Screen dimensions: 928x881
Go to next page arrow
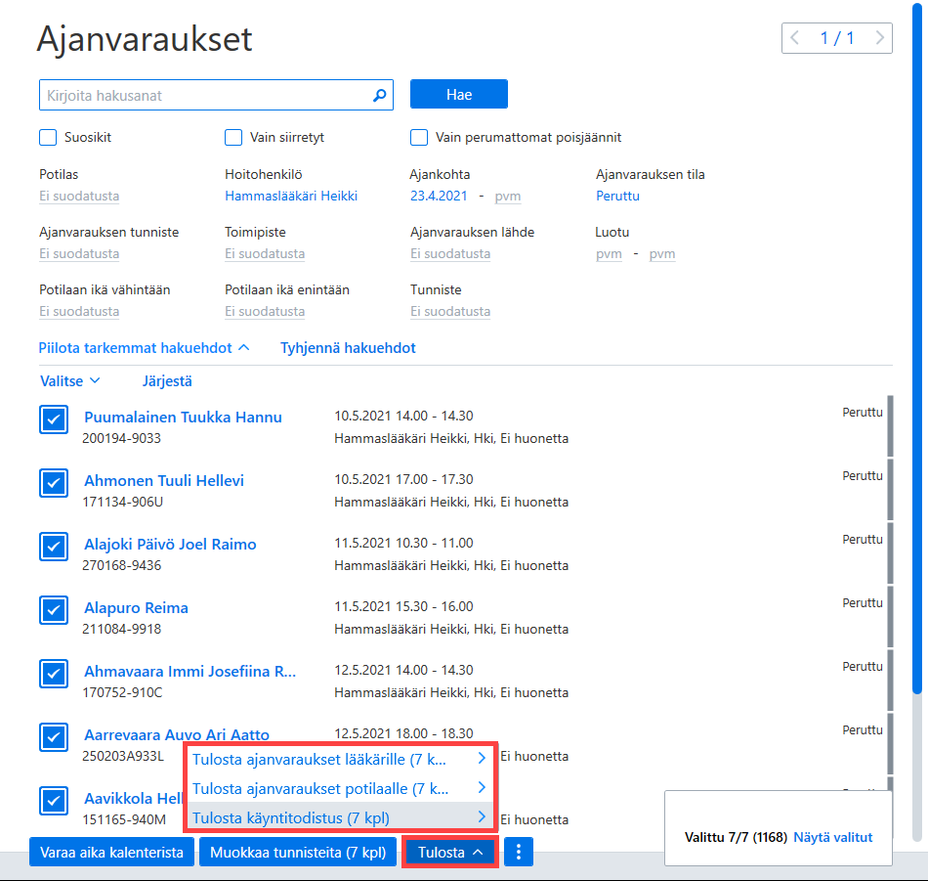point(879,38)
